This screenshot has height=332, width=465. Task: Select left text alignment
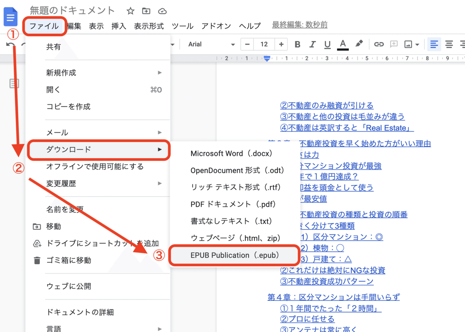434,44
